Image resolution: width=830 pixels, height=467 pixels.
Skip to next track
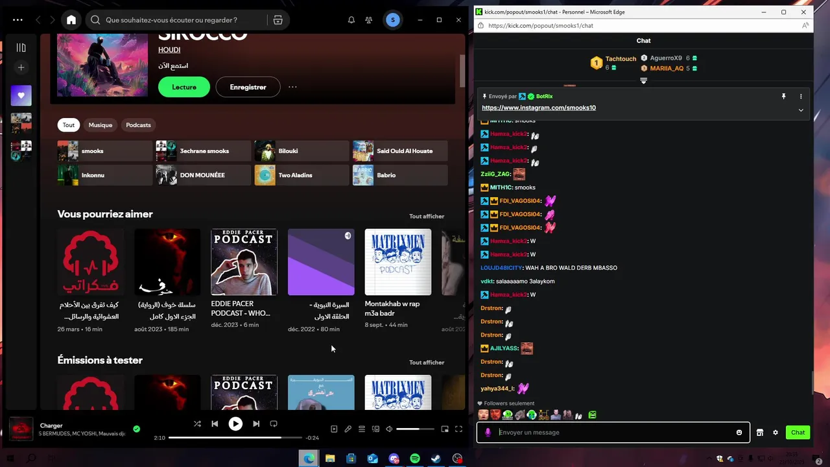[256, 424]
